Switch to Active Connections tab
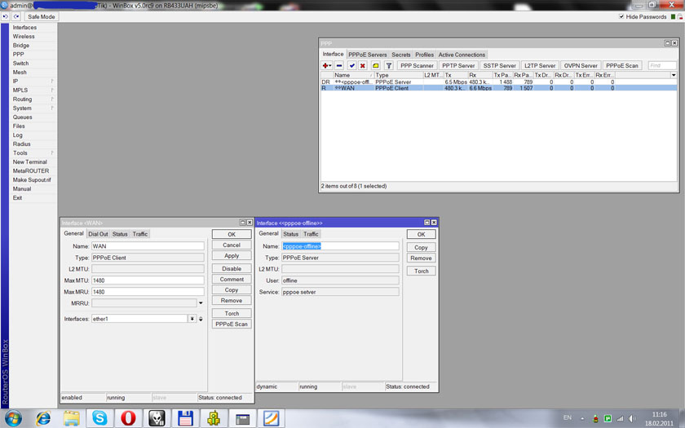This screenshot has width=685, height=428. pyautogui.click(x=462, y=55)
